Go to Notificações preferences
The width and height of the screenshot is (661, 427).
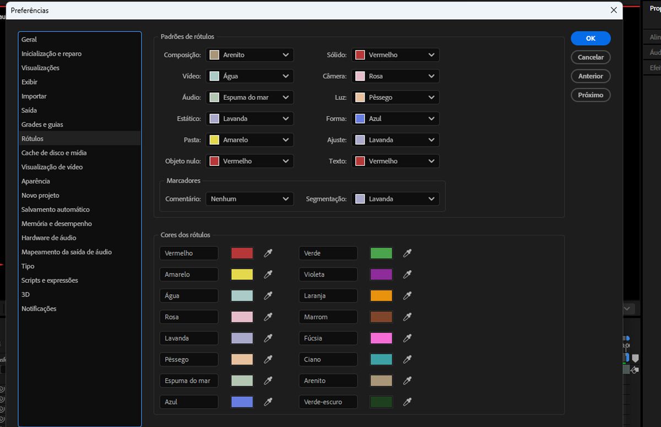coord(80,309)
